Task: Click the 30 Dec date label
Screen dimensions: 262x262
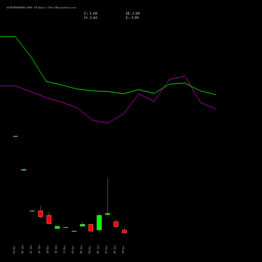Action: coord(56,249)
